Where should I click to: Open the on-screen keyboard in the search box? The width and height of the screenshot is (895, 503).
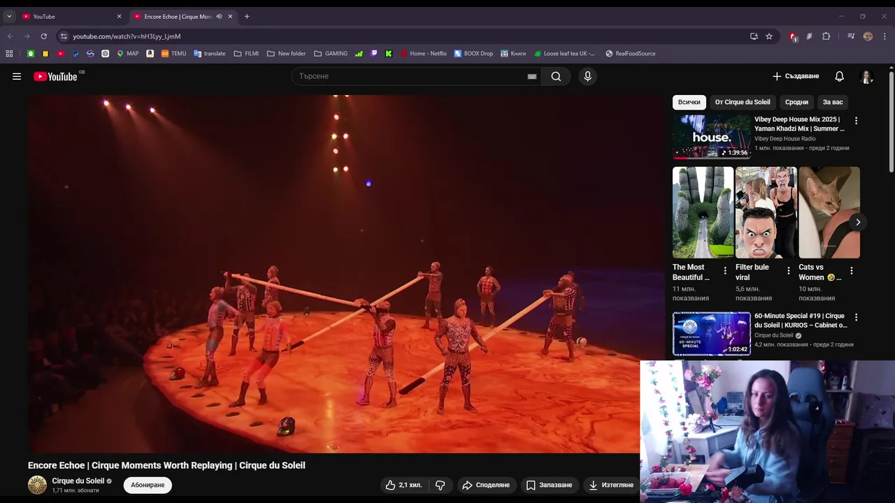pos(532,76)
